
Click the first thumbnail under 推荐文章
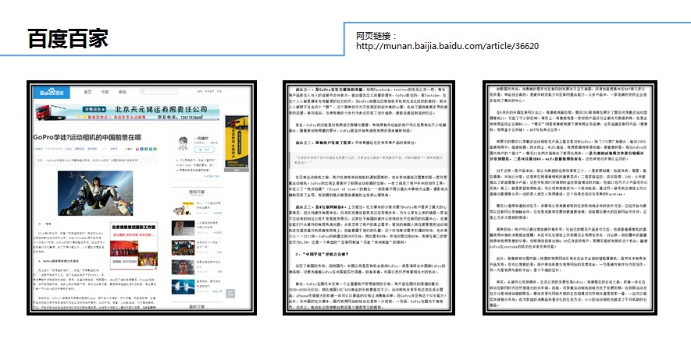tap(183, 207)
